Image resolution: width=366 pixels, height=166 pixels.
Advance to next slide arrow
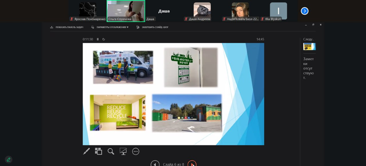pos(192,164)
